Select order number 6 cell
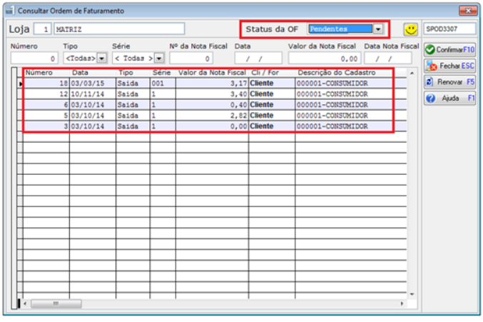This screenshot has height=322, width=483. (x=46, y=105)
